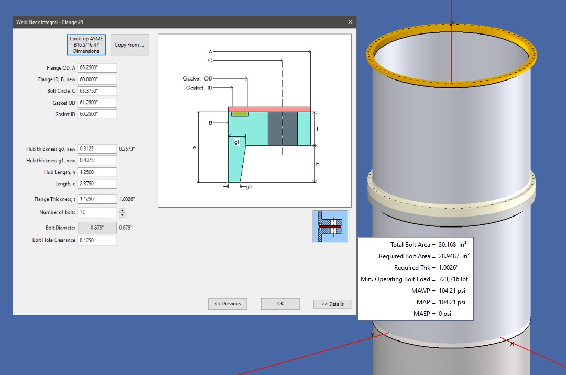Go back using the Previous button
Screen dimensions: 566x375
coord(227,304)
